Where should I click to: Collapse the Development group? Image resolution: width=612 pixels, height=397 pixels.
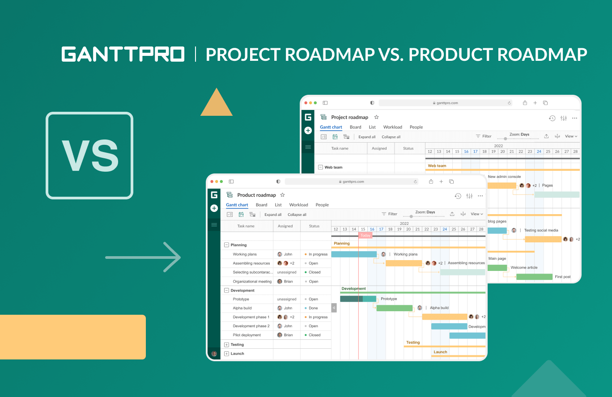[226, 291]
